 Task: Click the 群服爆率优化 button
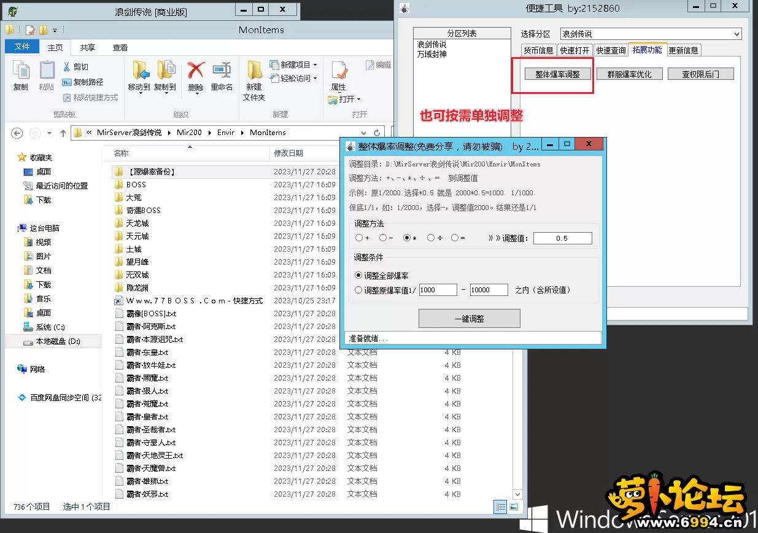pos(630,74)
